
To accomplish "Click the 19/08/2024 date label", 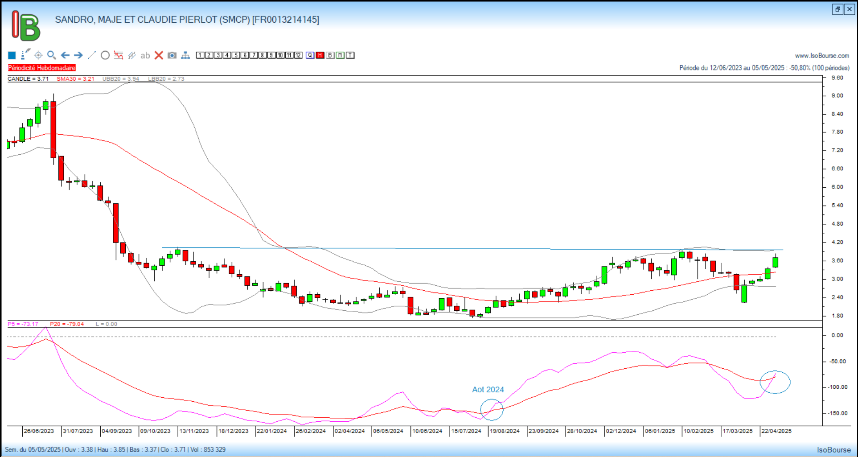I will 505,431.
